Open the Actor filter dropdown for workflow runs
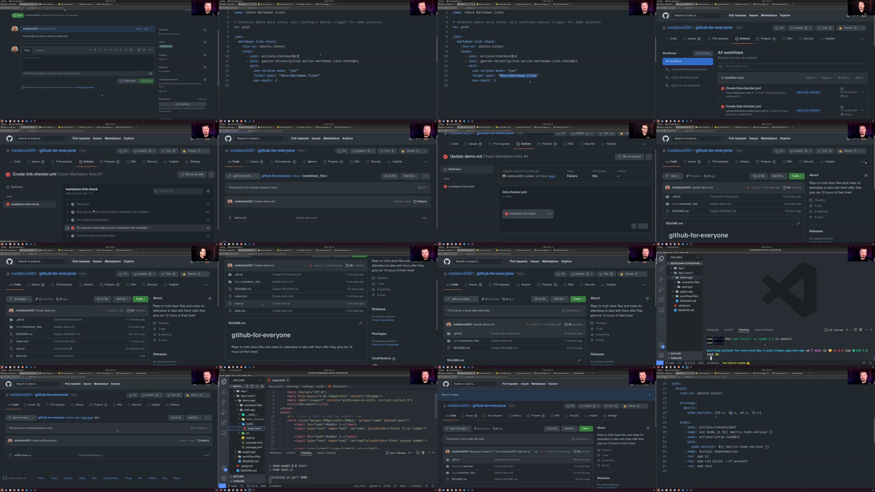 click(x=860, y=78)
